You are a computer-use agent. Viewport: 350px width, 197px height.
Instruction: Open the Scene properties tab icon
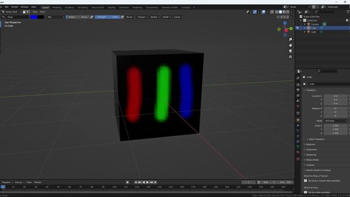298,101
